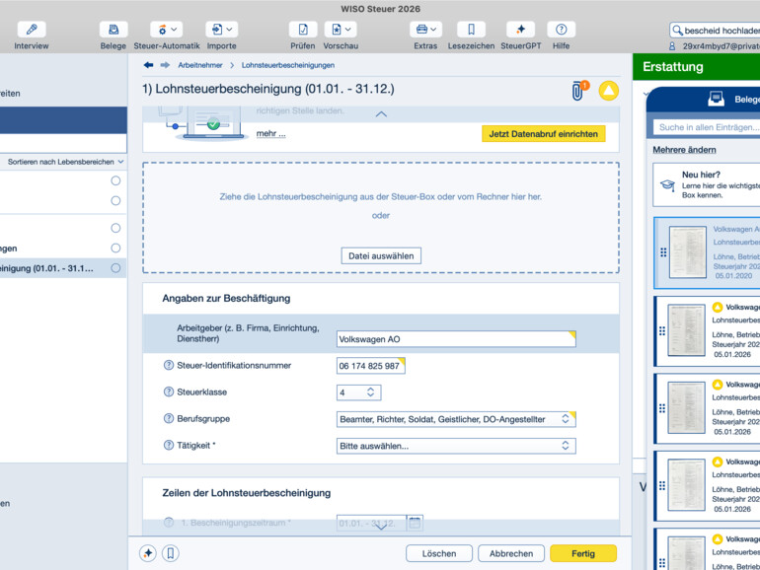Open the Lohnsteuerbescheinigungen breadcrumb
This screenshot has height=570, width=760.
288,65
